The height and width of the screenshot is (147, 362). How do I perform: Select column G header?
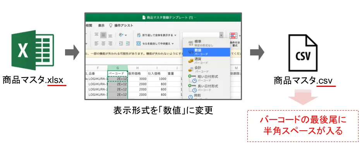118,68
